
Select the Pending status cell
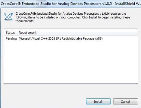(11, 38)
